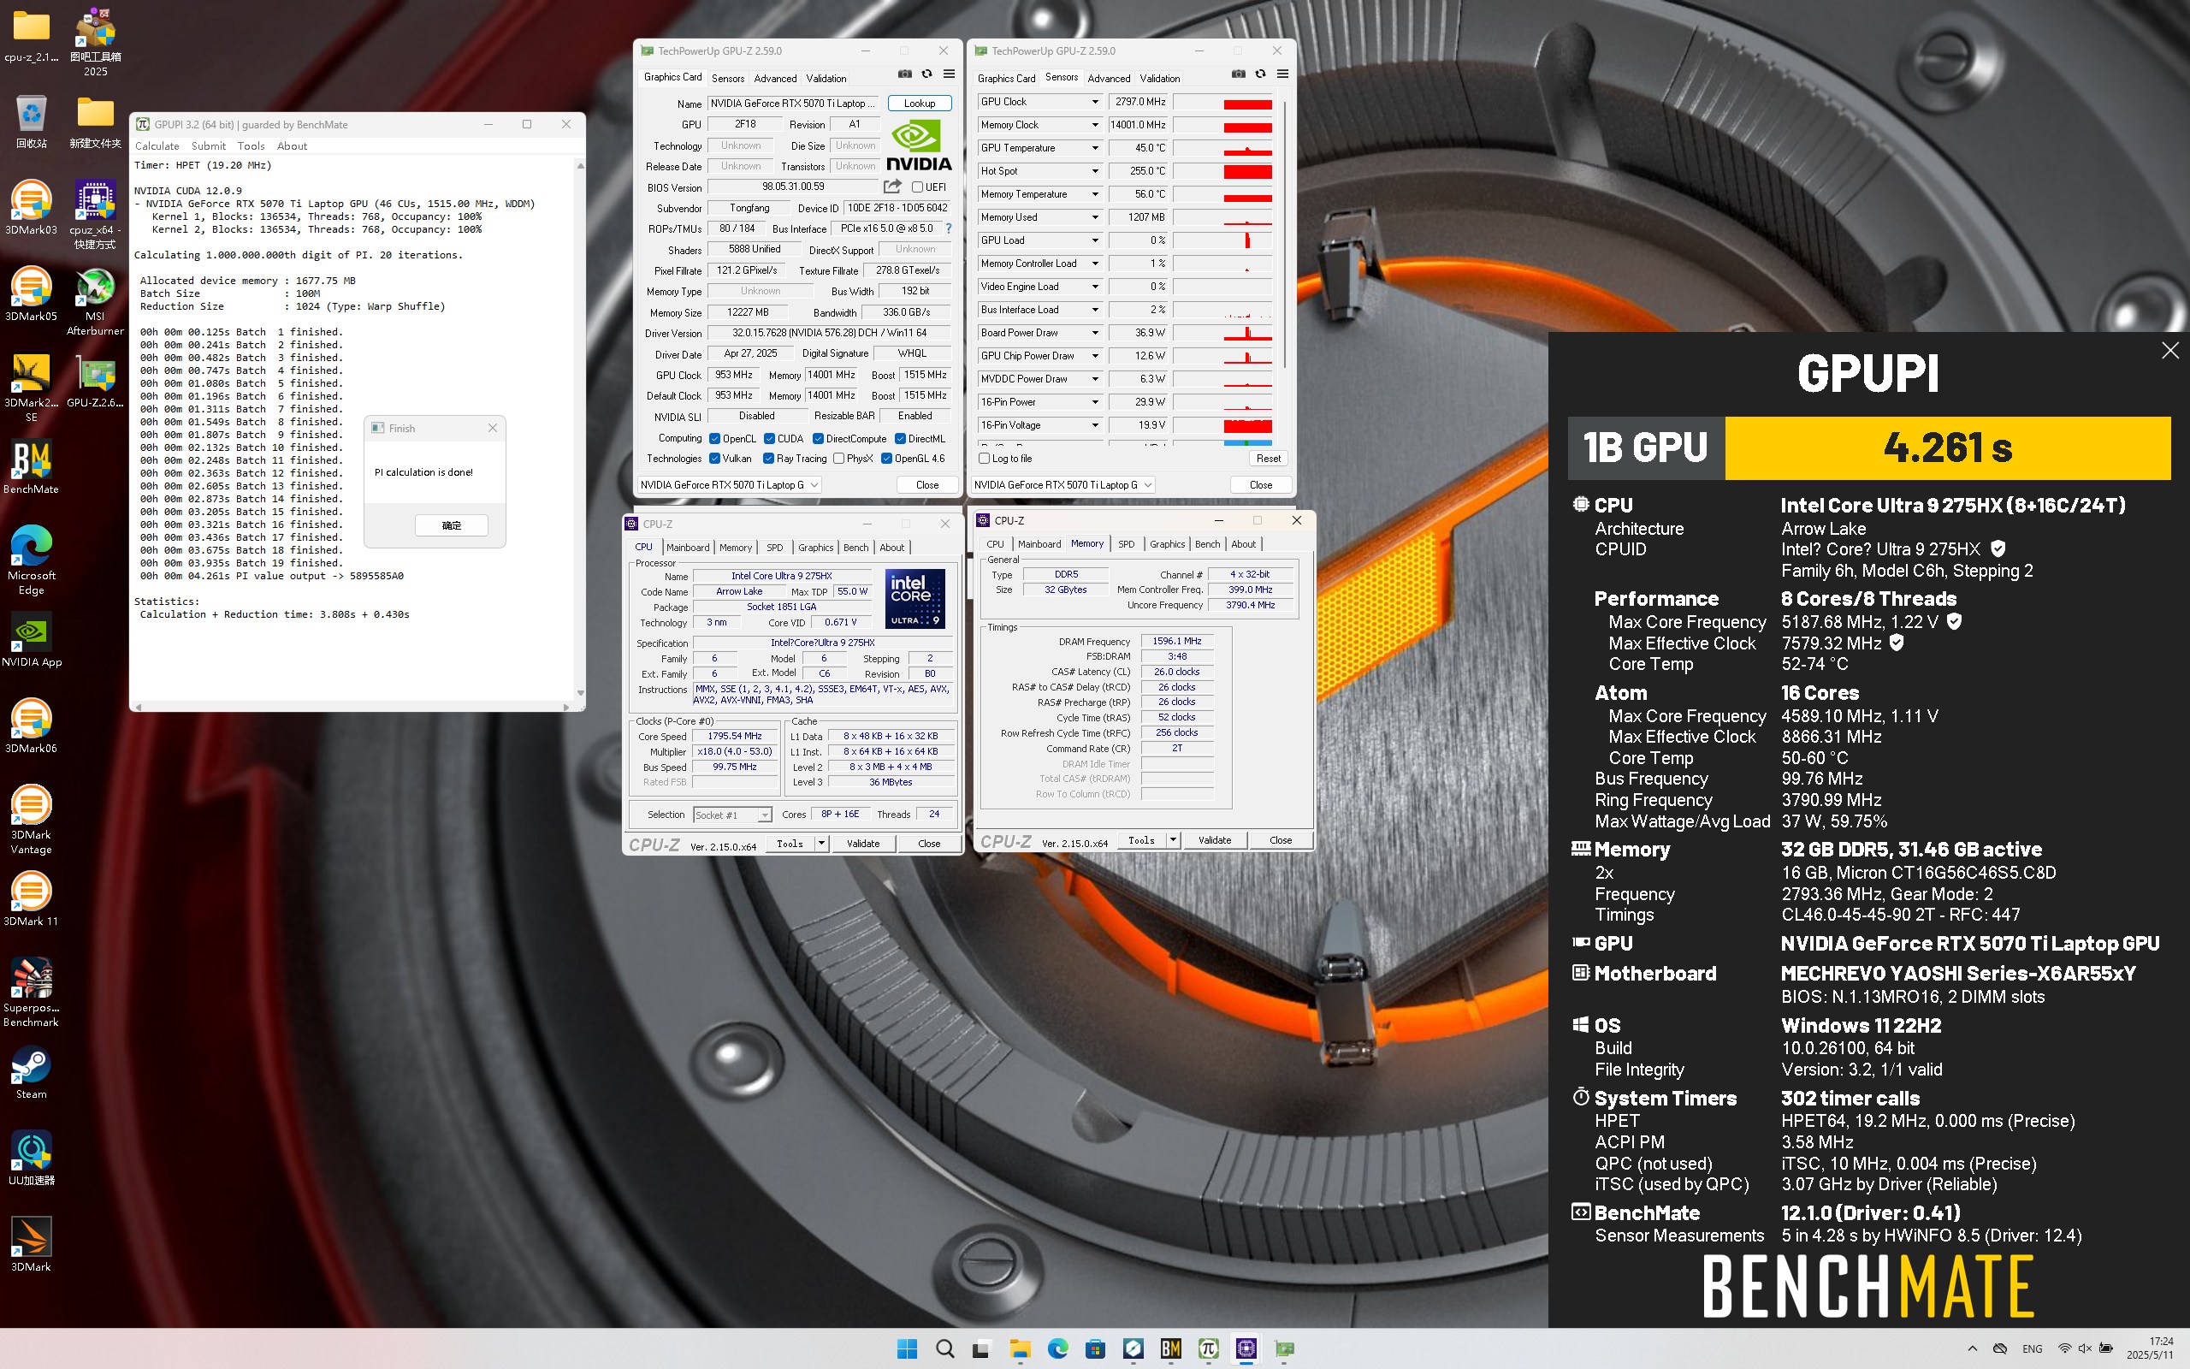Expand the GPU Clock sensor dropdown
The height and width of the screenshot is (1369, 2190).
click(1095, 103)
